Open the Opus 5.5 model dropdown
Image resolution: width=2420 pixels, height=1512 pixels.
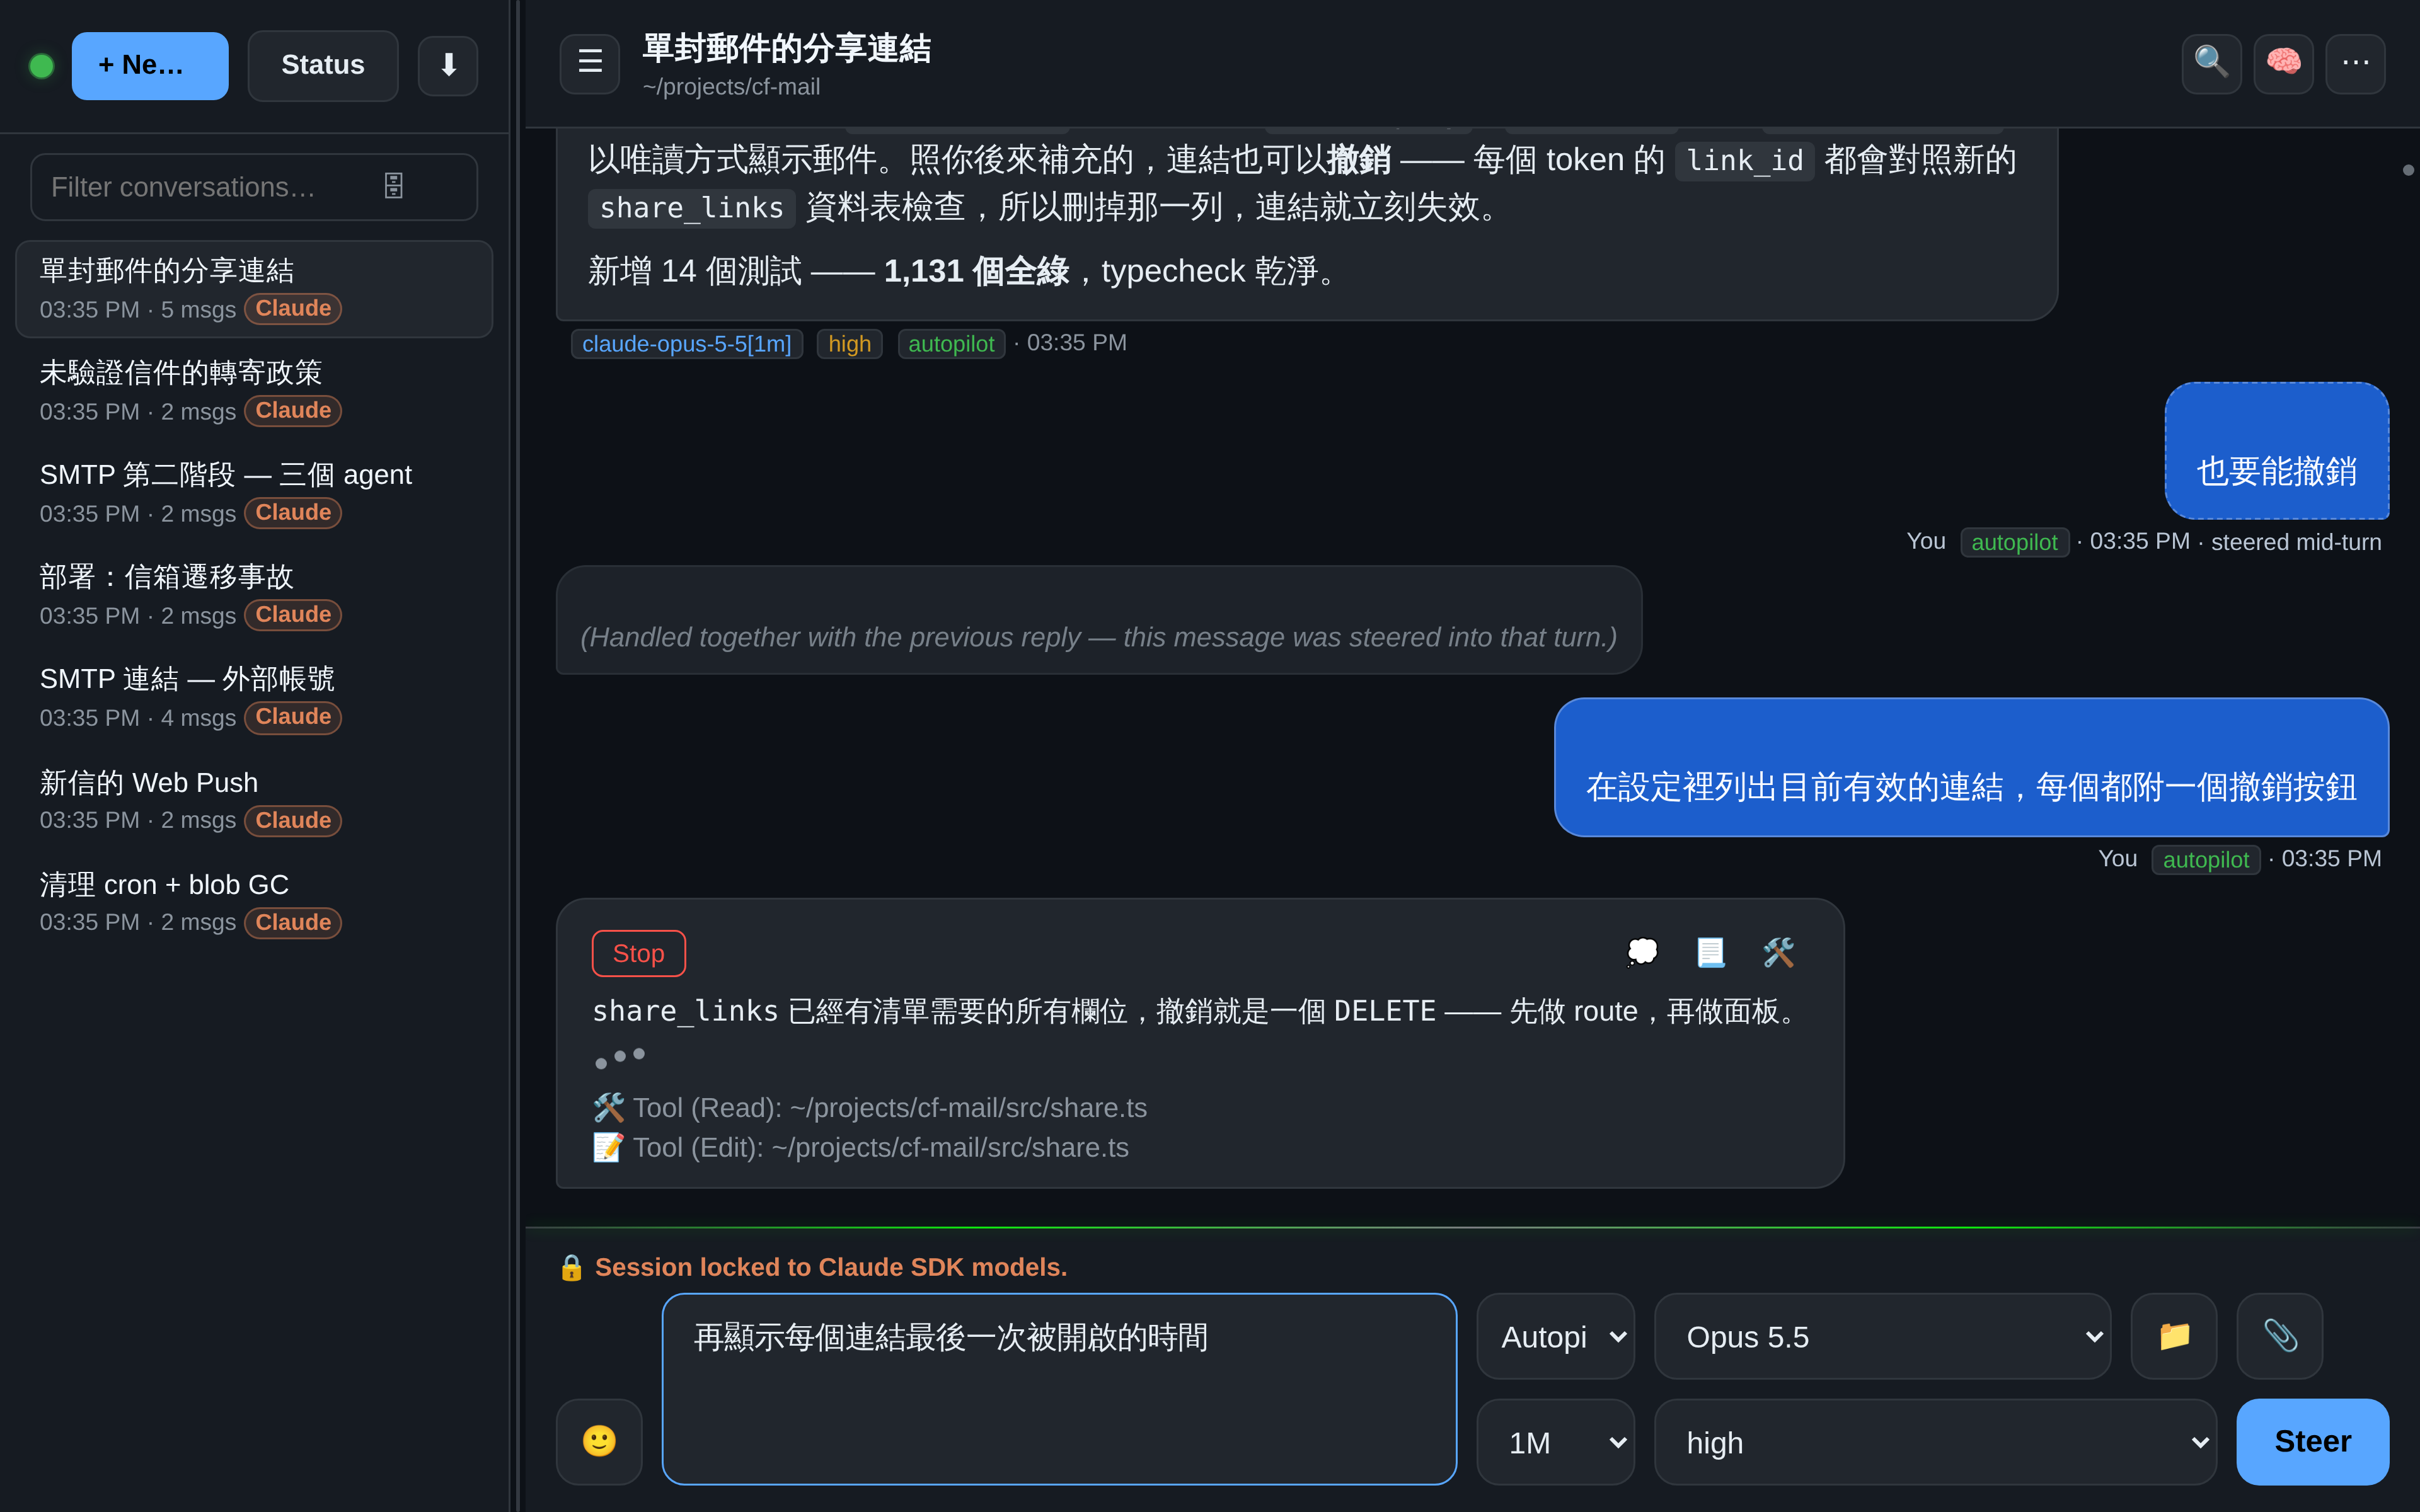tap(1883, 1336)
